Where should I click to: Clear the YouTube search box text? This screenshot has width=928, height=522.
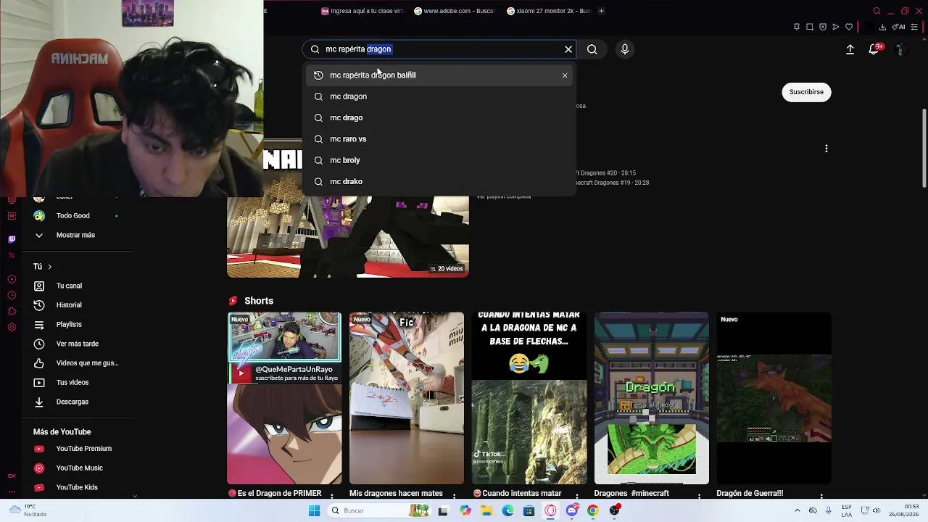568,49
